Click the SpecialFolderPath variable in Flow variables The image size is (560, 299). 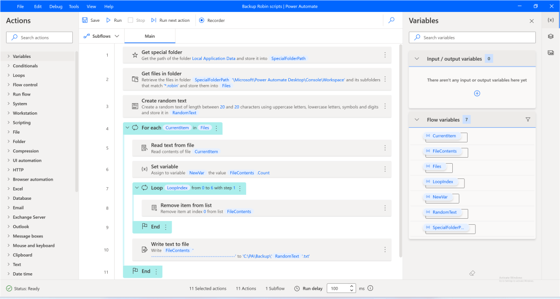pyautogui.click(x=448, y=228)
